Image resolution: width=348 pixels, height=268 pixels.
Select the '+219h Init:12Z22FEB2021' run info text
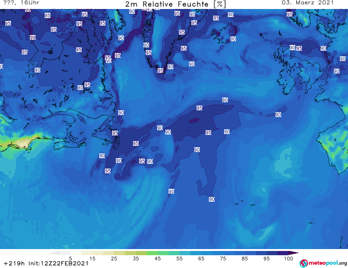tap(46, 263)
